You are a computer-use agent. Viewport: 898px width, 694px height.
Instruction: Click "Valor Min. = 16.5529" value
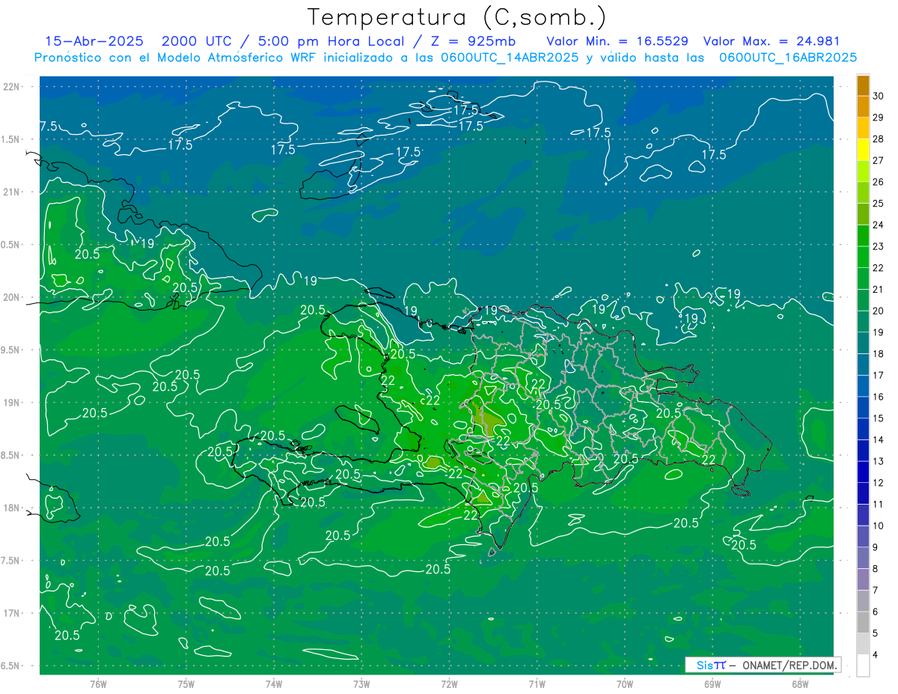pos(617,41)
